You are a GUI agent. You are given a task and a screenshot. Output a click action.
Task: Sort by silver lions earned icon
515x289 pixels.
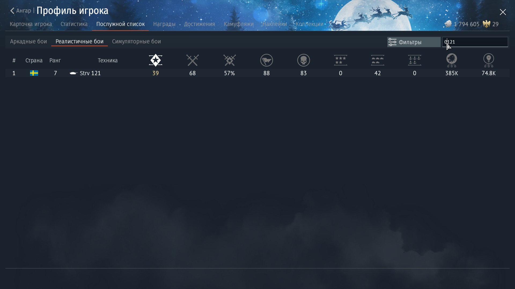[x=452, y=60]
